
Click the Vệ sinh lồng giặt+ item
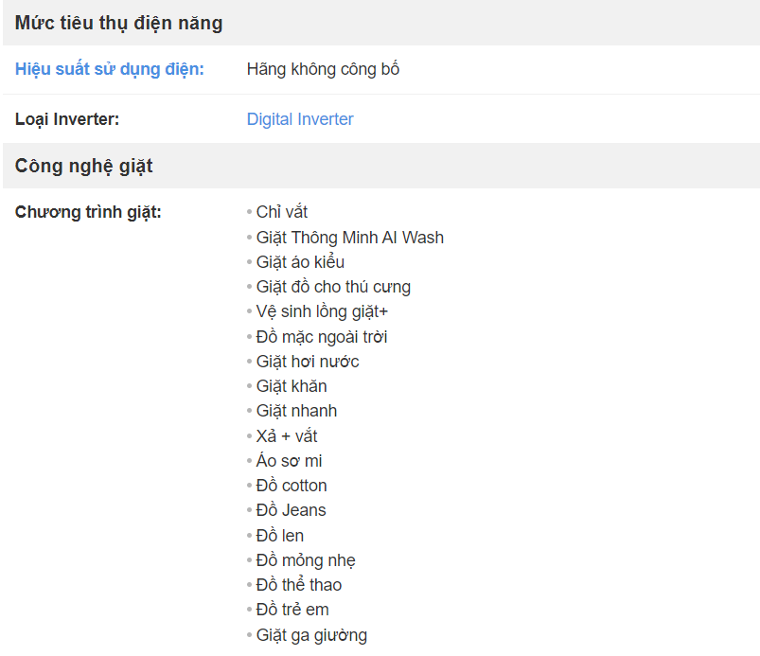[322, 311]
